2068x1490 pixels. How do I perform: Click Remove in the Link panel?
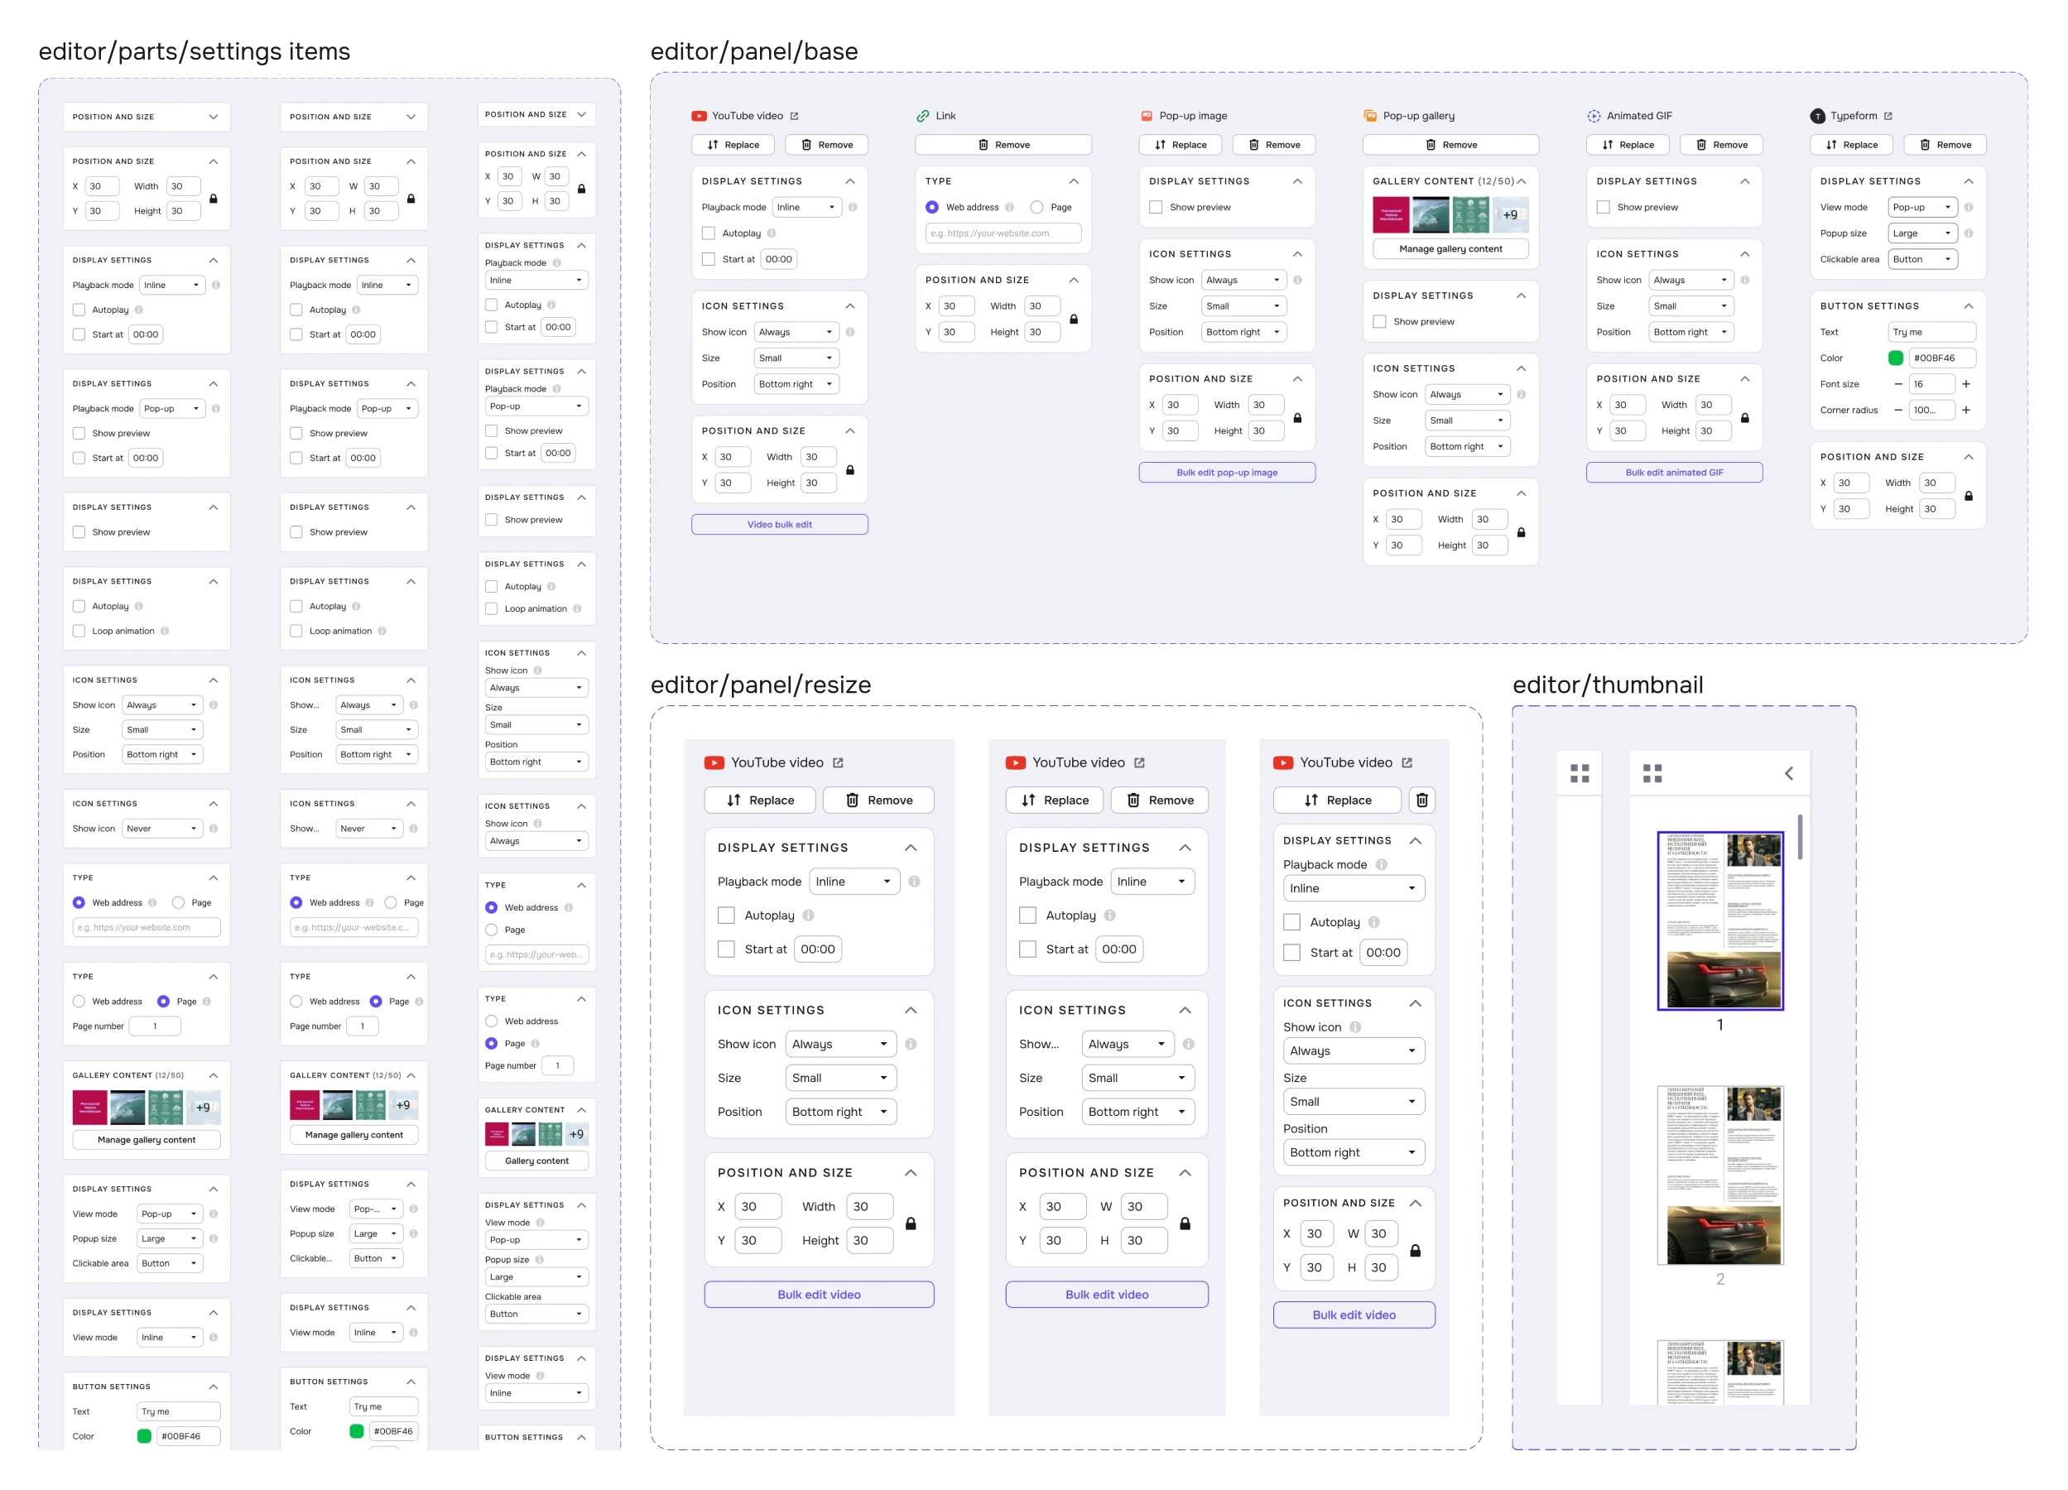[1003, 145]
